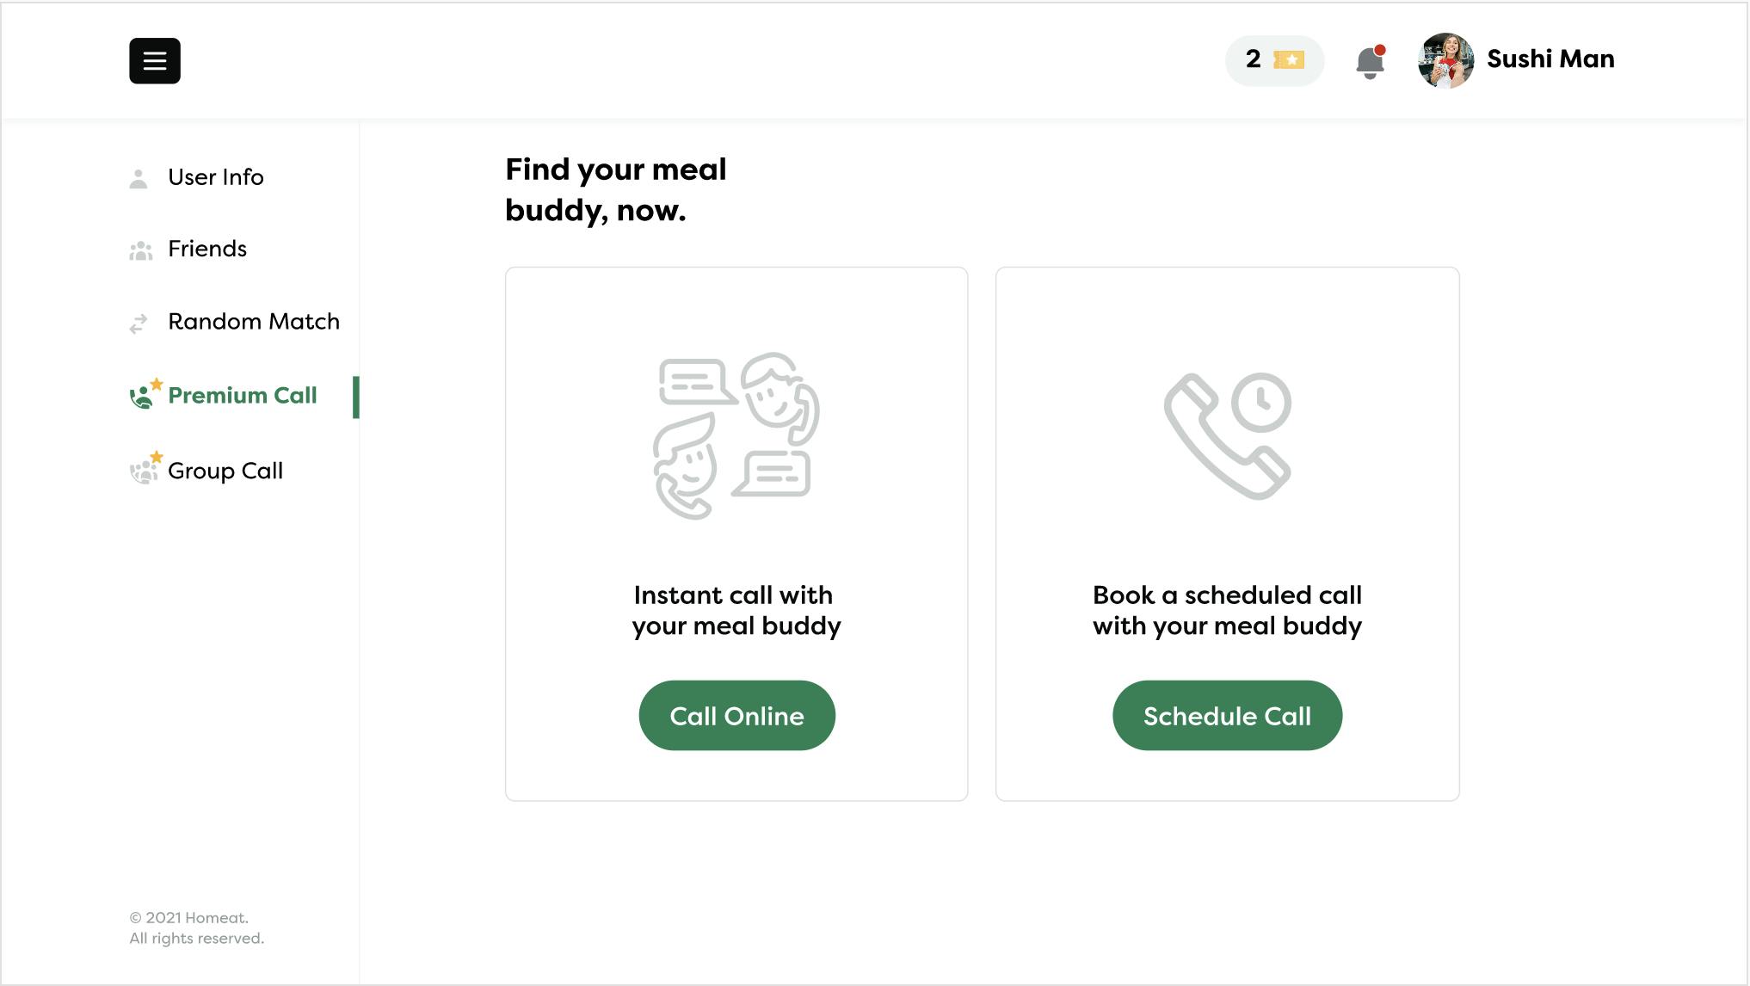Select Random Match in sidebar
Image resolution: width=1750 pixels, height=986 pixels.
click(254, 322)
